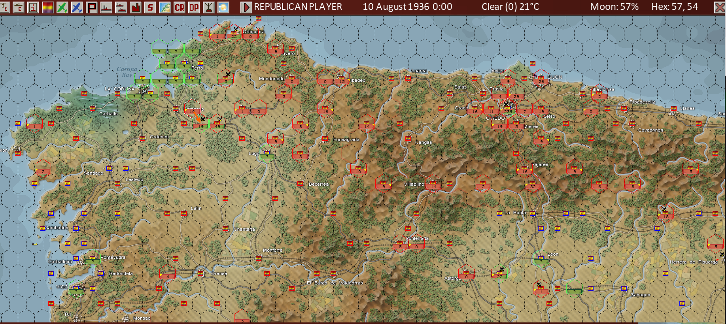The width and height of the screenshot is (726, 324).
Task: Click the Llanes town label
Action: pos(687,108)
